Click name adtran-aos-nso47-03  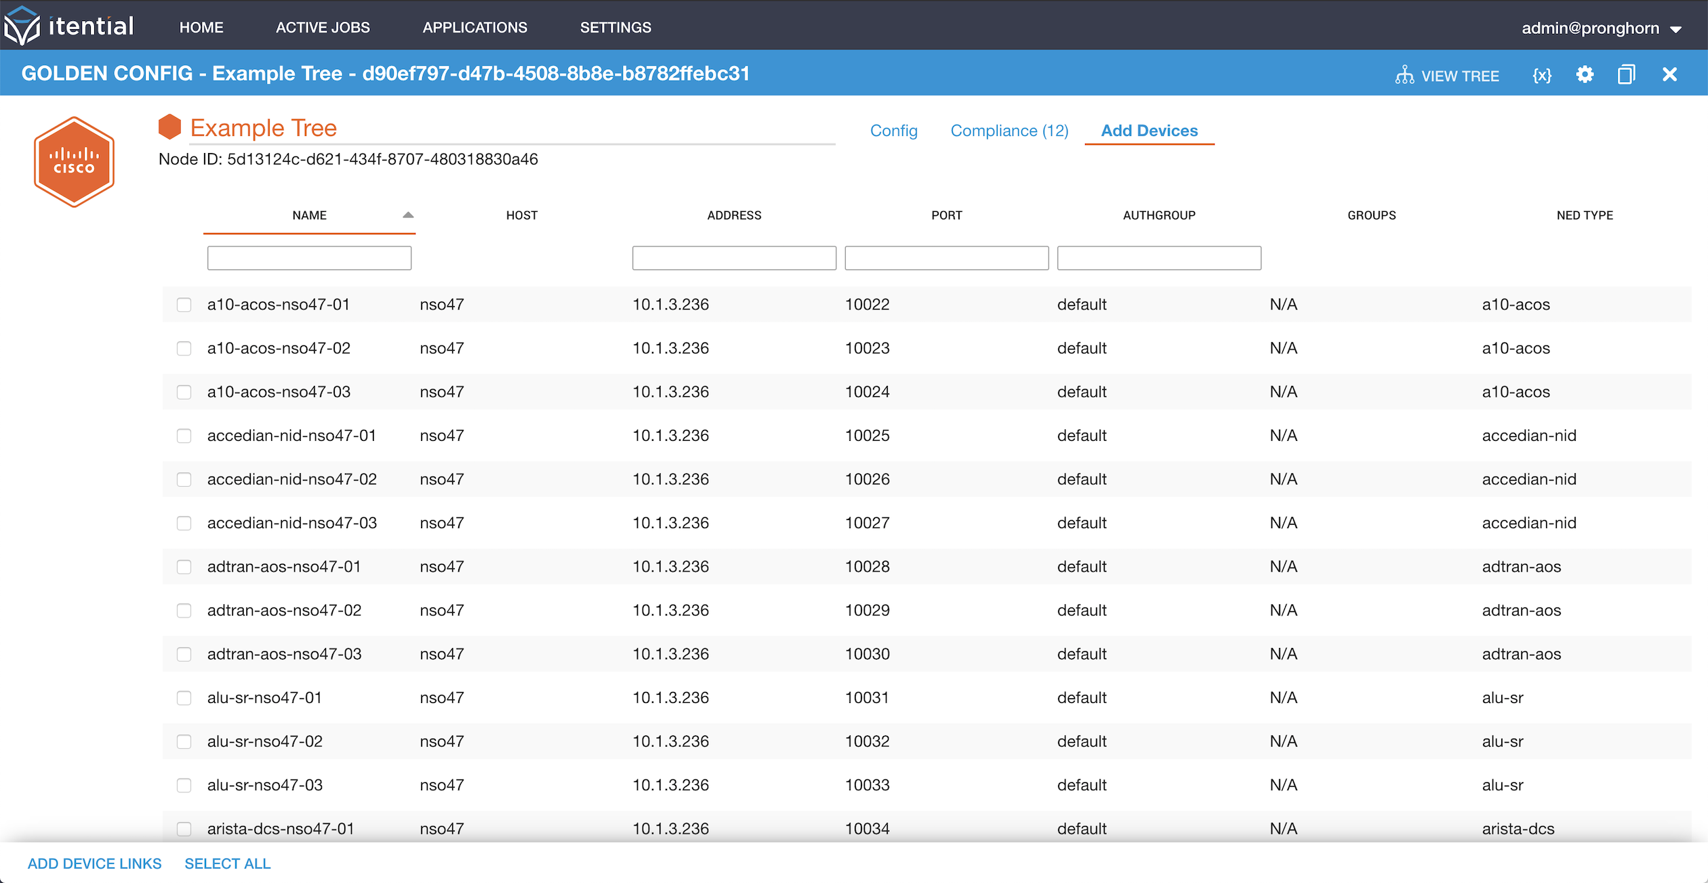tap(284, 654)
